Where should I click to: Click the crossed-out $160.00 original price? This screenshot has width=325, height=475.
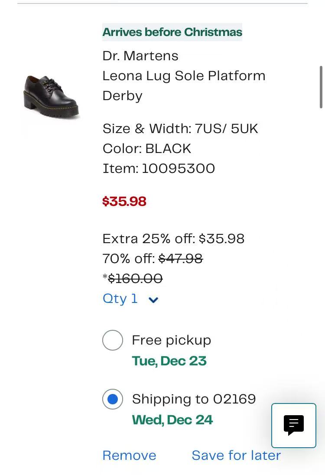(135, 278)
